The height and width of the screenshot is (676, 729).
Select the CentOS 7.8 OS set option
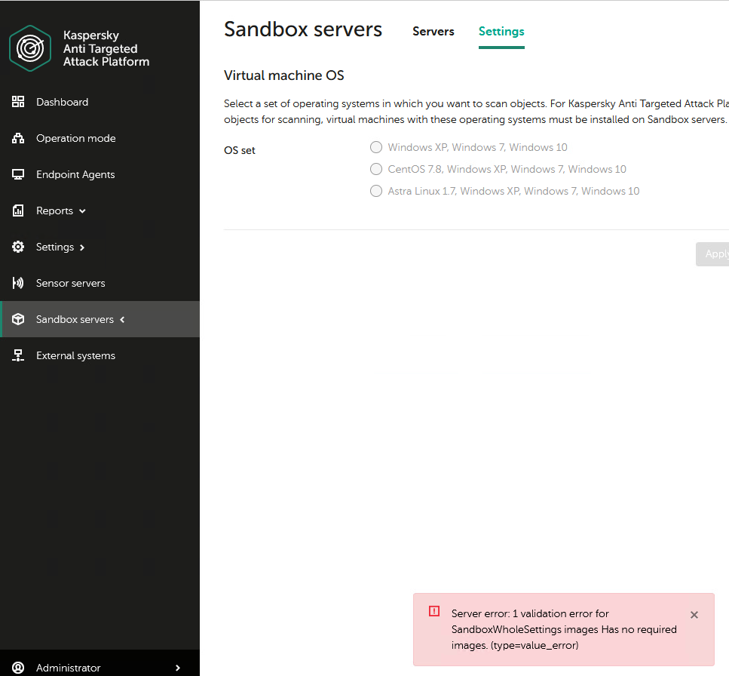click(x=376, y=169)
